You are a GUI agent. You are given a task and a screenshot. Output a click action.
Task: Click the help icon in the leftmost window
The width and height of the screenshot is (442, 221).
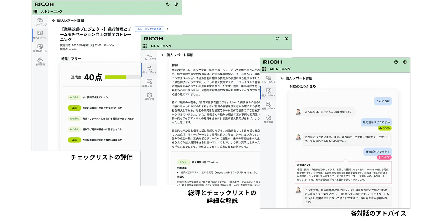168,4
